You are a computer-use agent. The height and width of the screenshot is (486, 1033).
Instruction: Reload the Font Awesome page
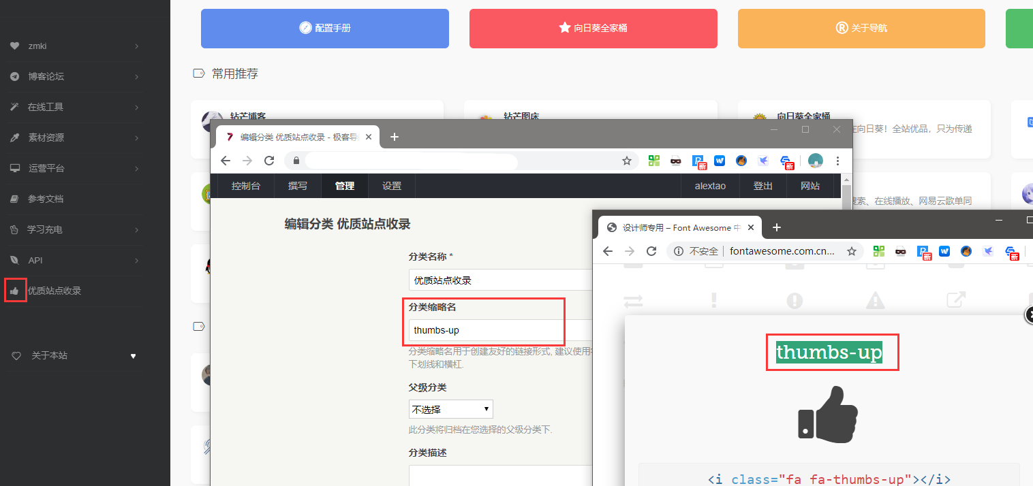tap(651, 251)
